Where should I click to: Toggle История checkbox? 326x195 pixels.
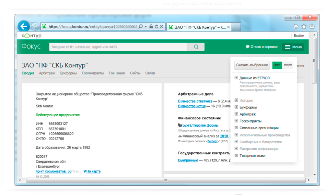pos(236,100)
